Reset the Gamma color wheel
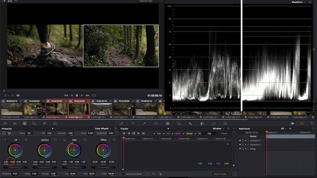Viewport: 317px width, 178px height. [55, 139]
